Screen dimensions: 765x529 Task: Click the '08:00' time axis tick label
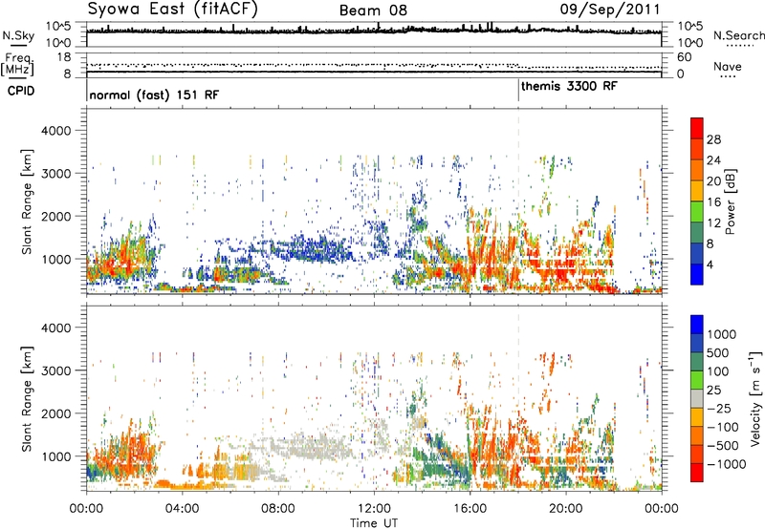pyautogui.click(x=278, y=509)
